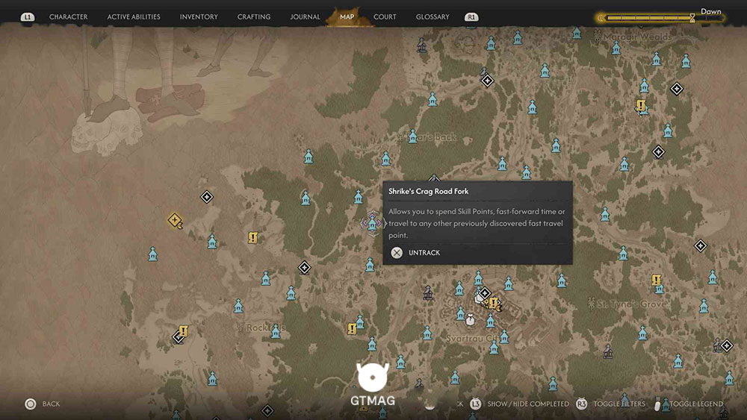Click the circle icon beside Back
The height and width of the screenshot is (420, 747).
tap(31, 404)
